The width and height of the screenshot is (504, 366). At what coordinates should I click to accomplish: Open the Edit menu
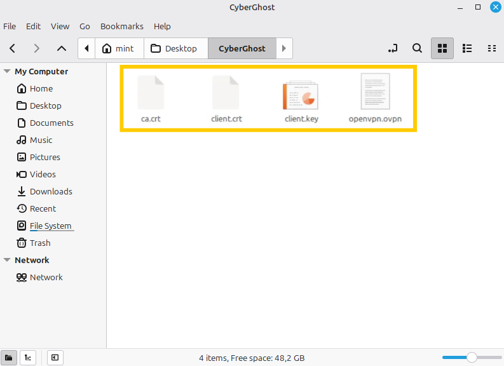(x=33, y=26)
